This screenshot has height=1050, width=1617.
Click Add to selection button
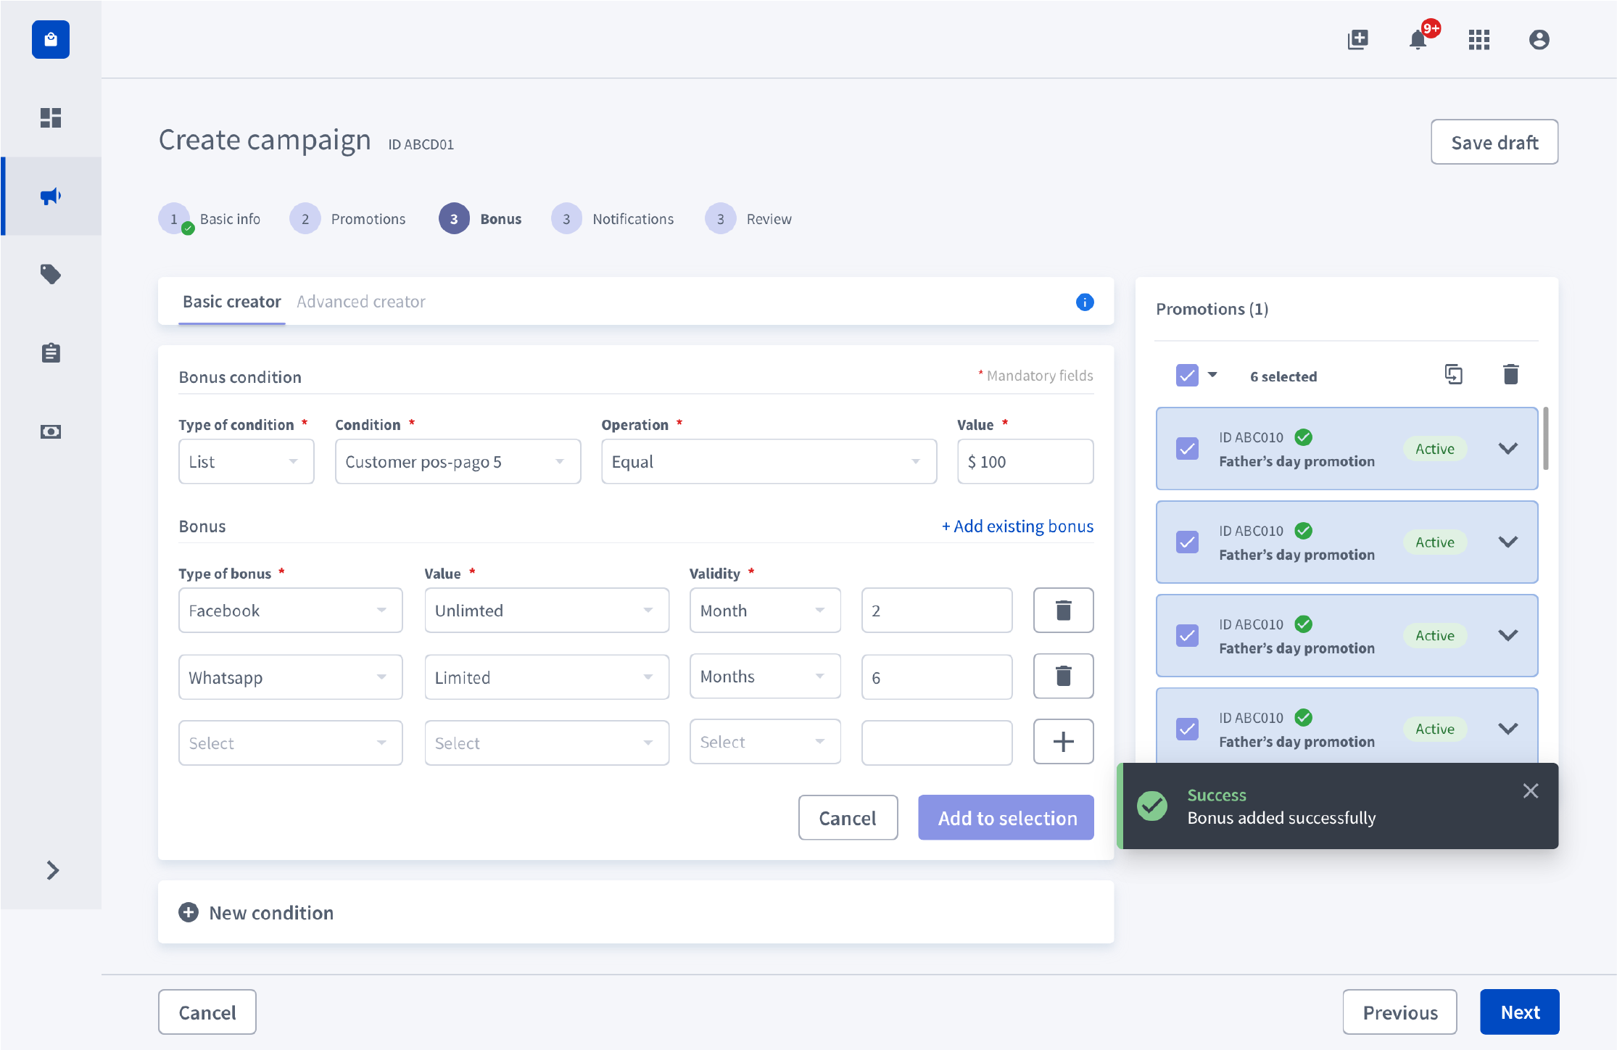pyautogui.click(x=1006, y=817)
